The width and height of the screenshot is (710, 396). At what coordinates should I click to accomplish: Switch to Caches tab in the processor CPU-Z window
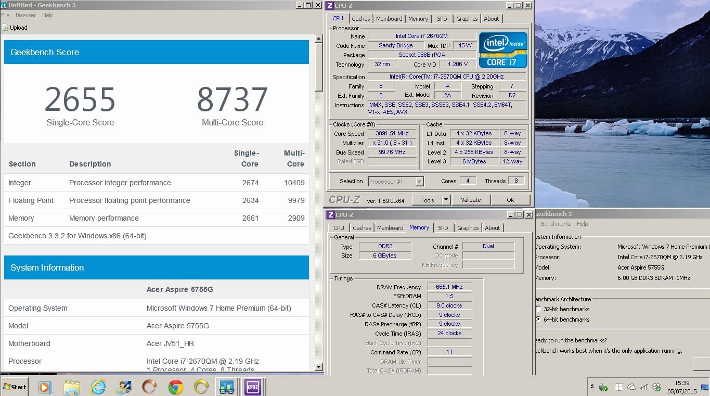[361, 19]
